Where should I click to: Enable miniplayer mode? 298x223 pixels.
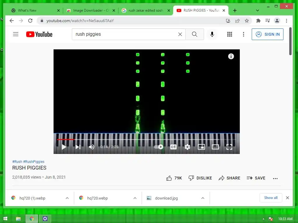coord(201,147)
